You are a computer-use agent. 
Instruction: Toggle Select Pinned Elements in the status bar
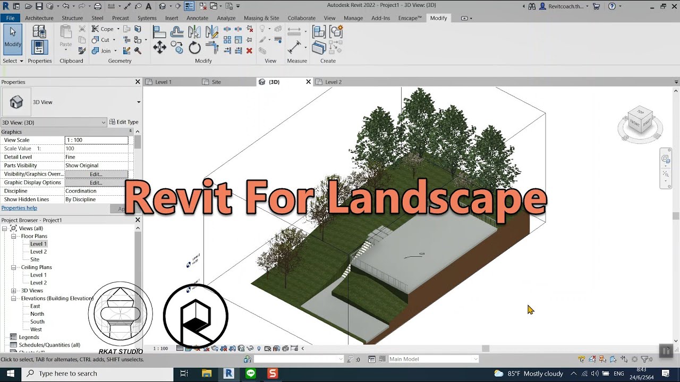tap(603, 359)
